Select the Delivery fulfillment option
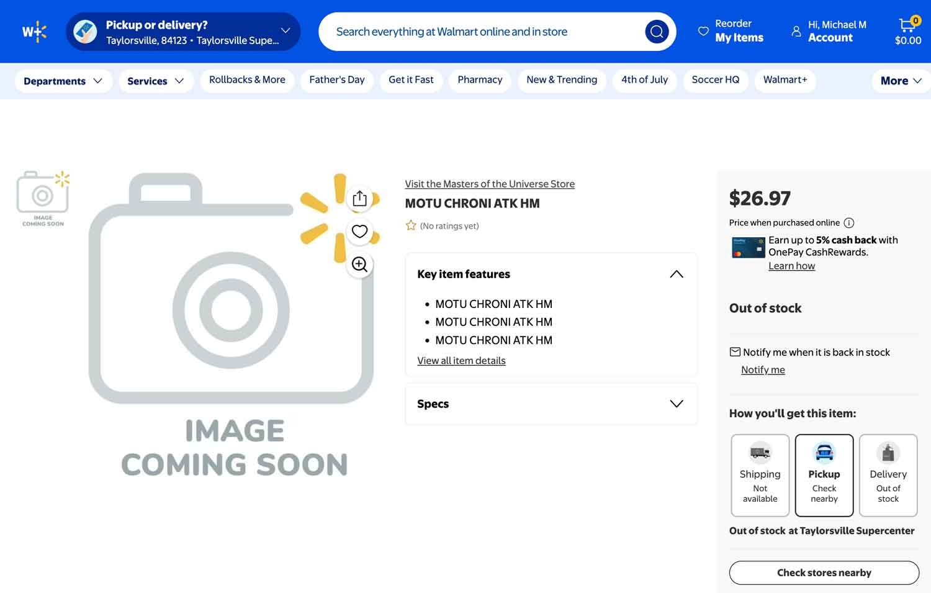The image size is (931, 593). 888,476
